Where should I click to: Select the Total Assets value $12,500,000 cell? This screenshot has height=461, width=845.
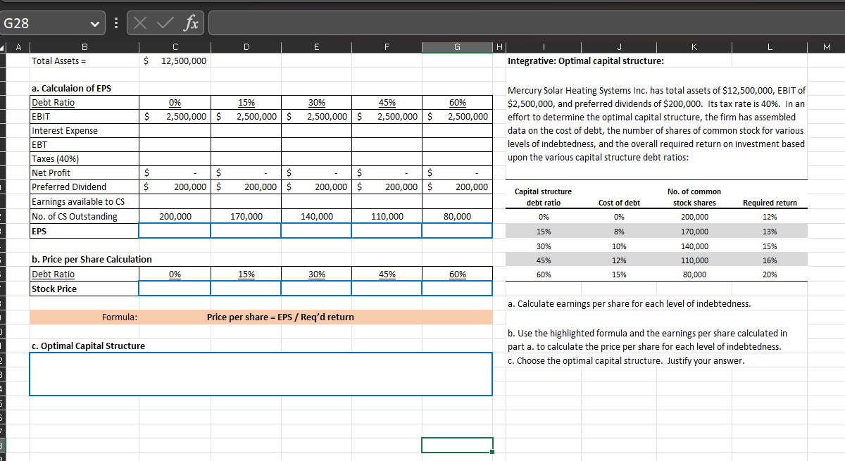[x=175, y=61]
